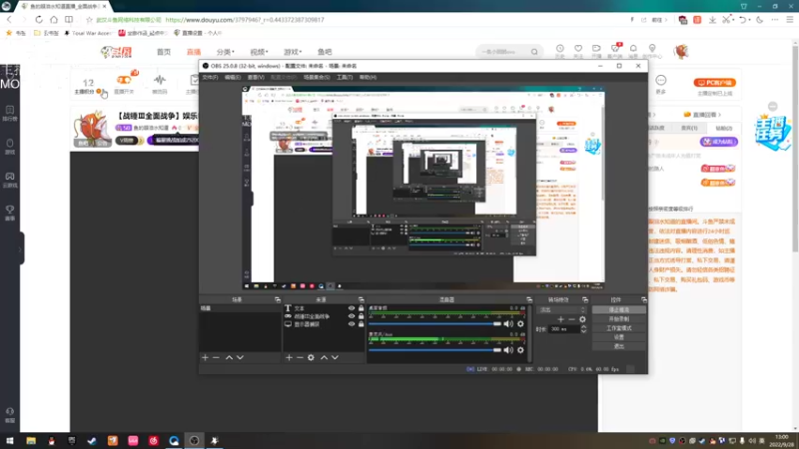Remove the selected scene with the minus icon
Viewport: 799px width, 449px height.
click(216, 357)
